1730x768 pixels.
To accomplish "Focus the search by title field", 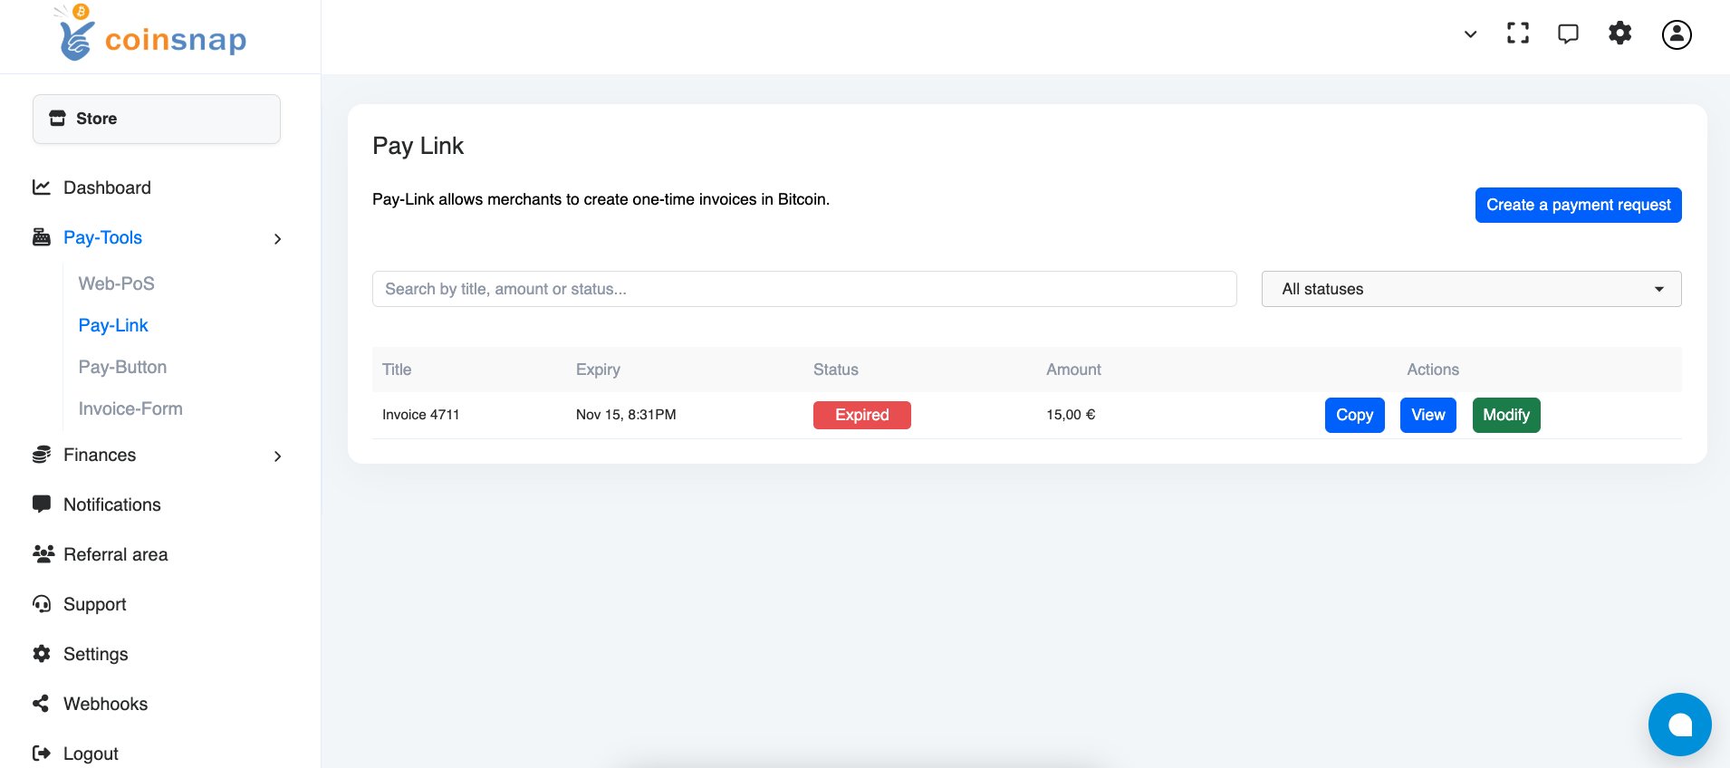I will 804,289.
